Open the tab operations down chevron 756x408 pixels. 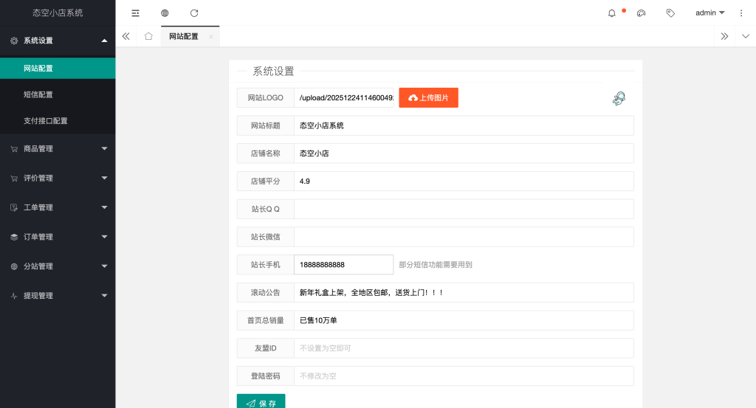746,36
